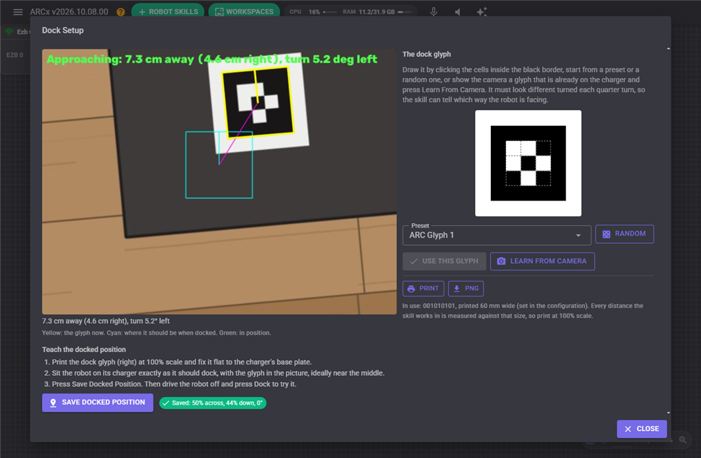Click the microphone icon in the top bar
Viewport: 701px width, 458px height.
click(x=433, y=12)
